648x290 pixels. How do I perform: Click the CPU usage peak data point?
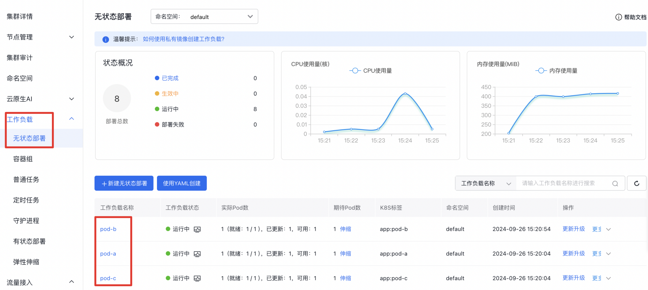[405, 94]
